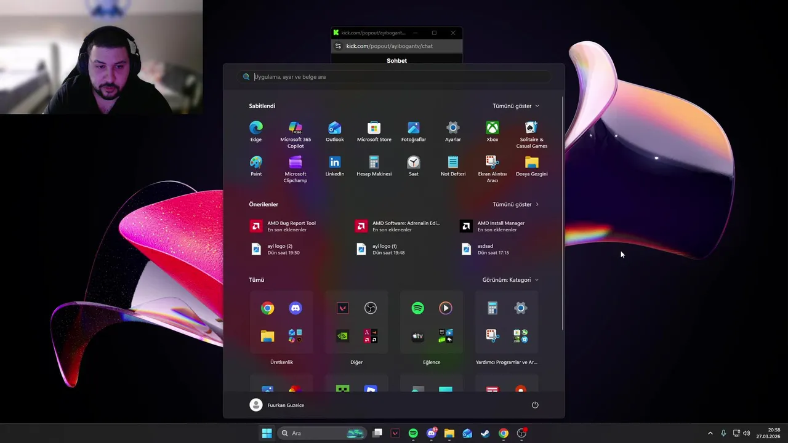Screen dimensions: 788x443
Task: Open the pinned Outlook app
Action: point(335,132)
